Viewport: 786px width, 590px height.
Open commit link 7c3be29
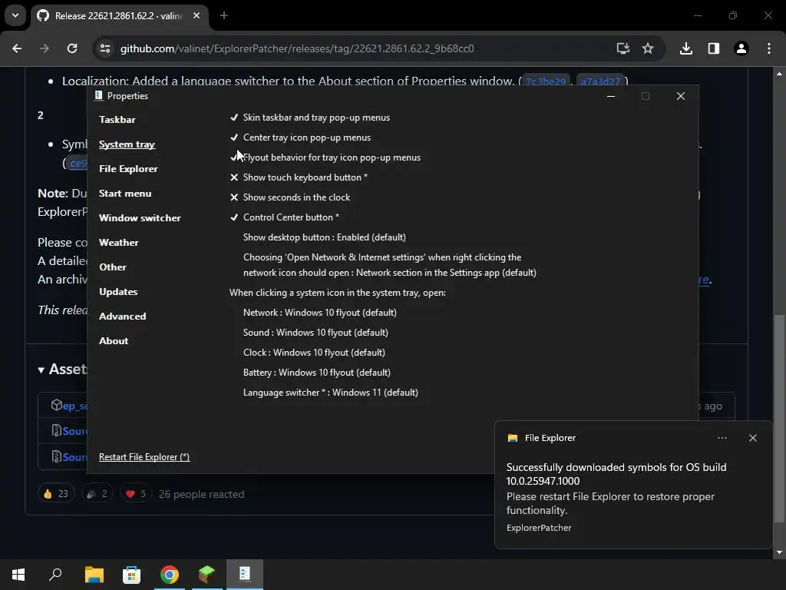click(546, 81)
